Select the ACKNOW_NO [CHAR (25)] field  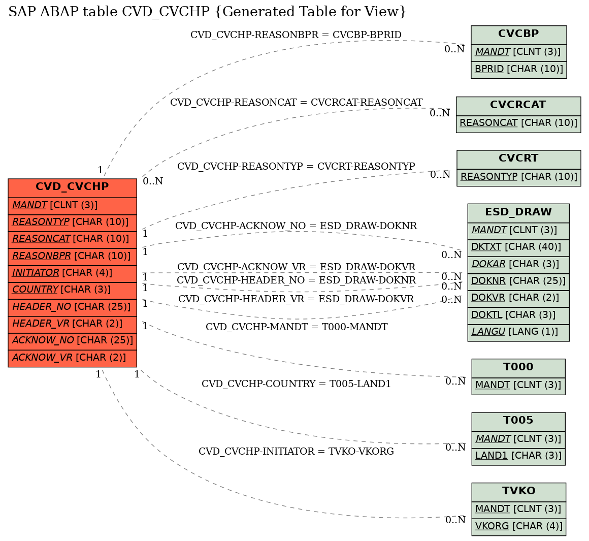[72, 341]
